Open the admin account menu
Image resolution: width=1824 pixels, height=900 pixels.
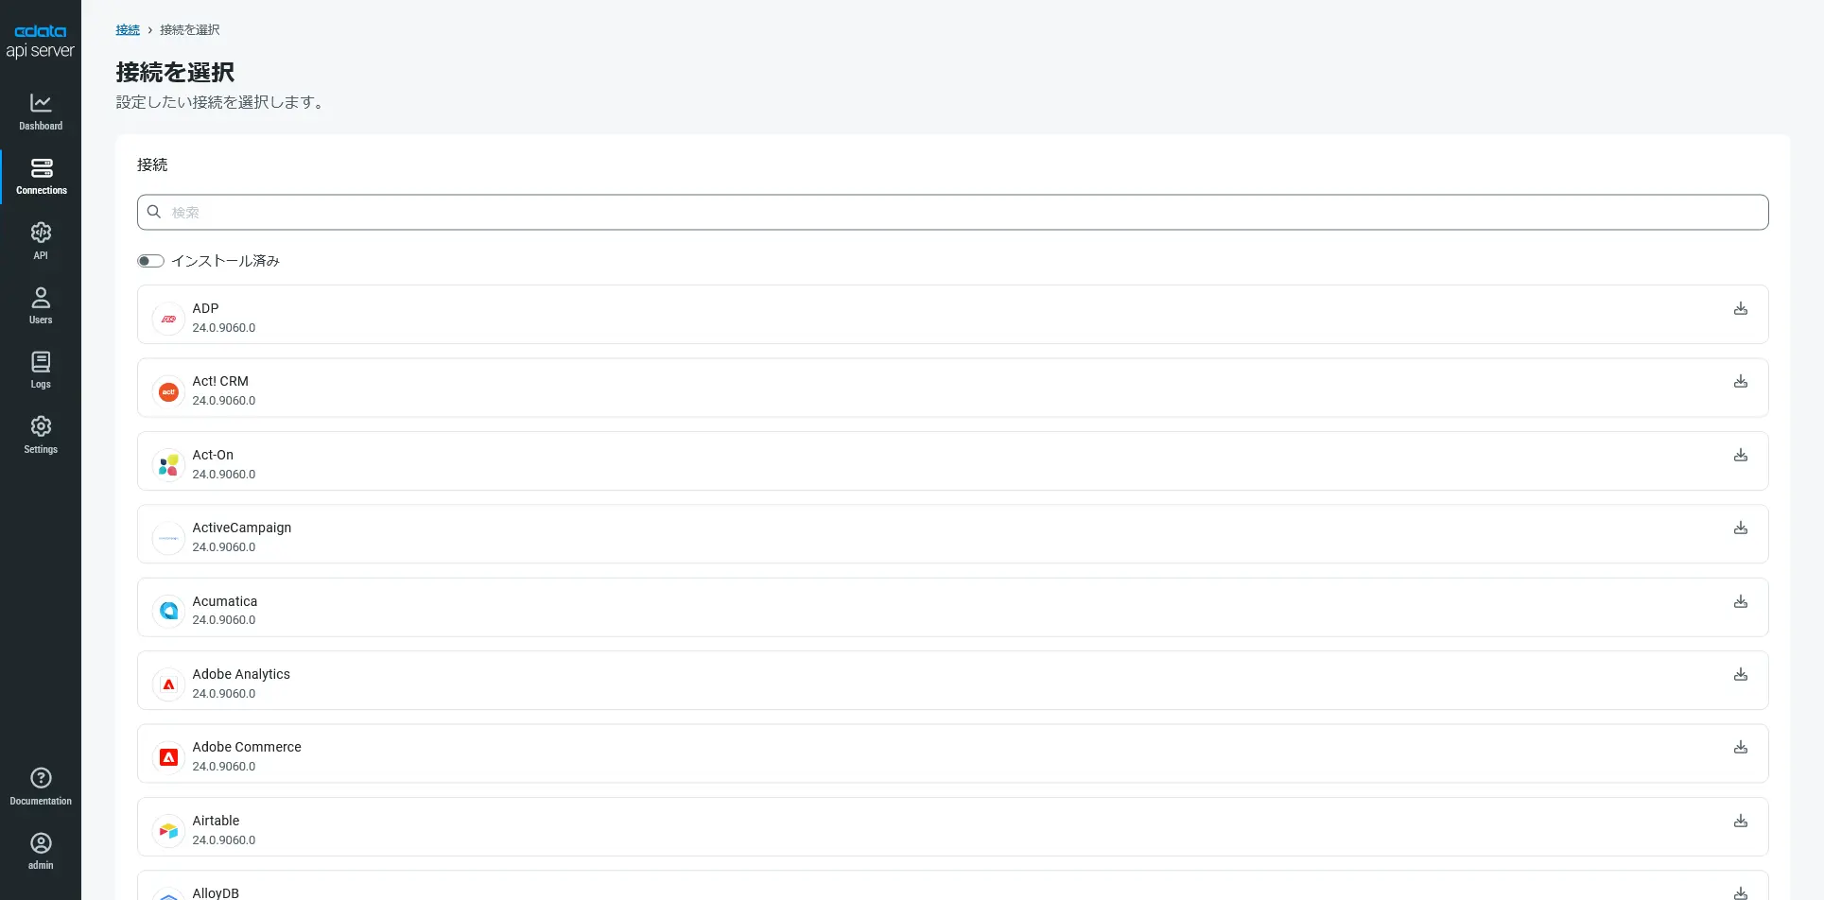[x=41, y=851]
